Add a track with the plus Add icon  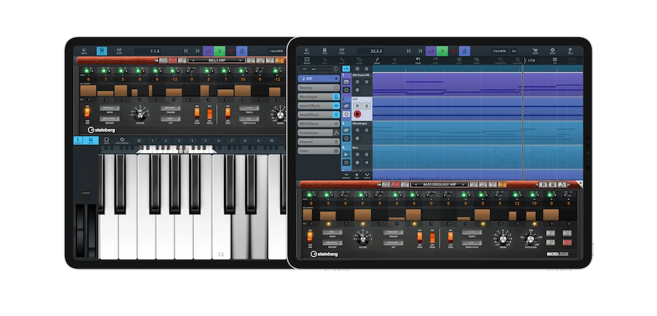click(357, 176)
